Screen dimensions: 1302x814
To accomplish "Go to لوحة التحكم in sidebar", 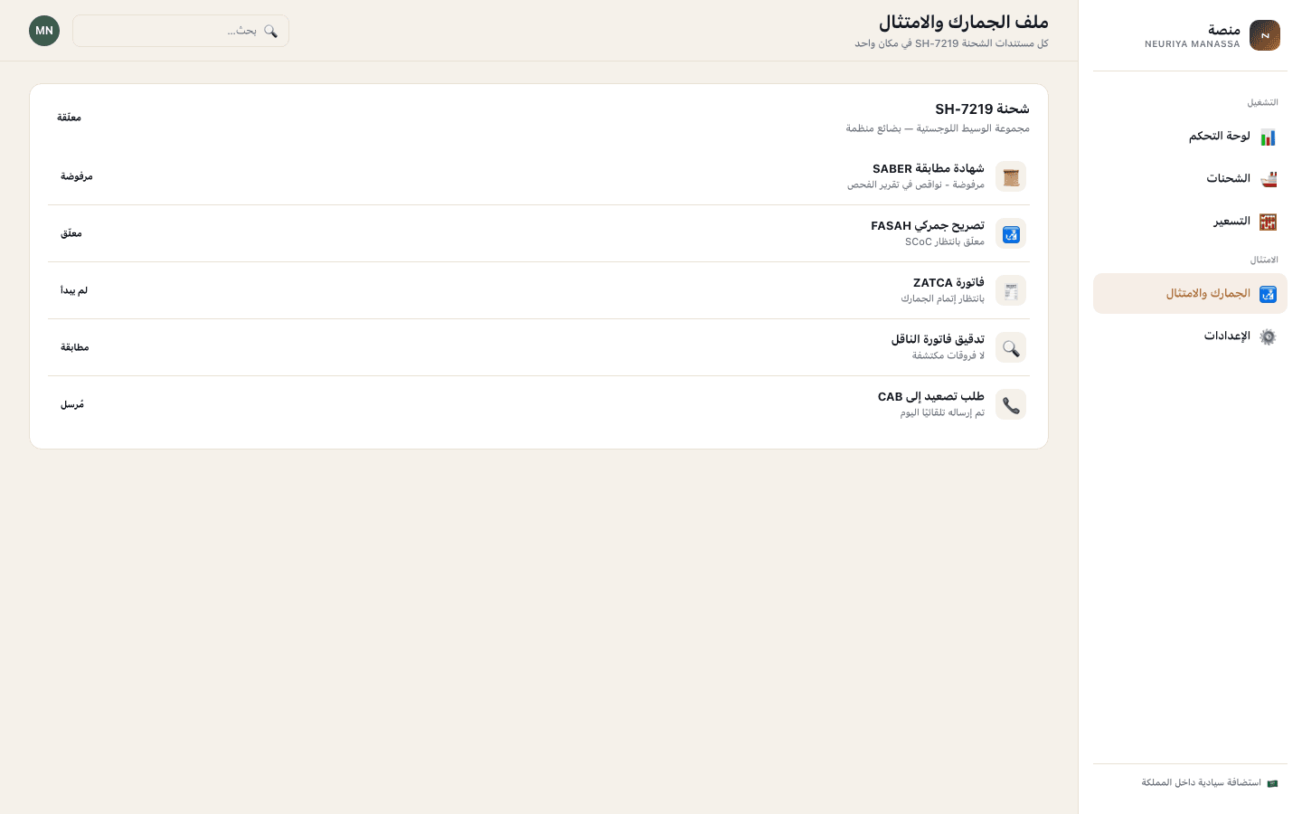I will [x=1190, y=137].
